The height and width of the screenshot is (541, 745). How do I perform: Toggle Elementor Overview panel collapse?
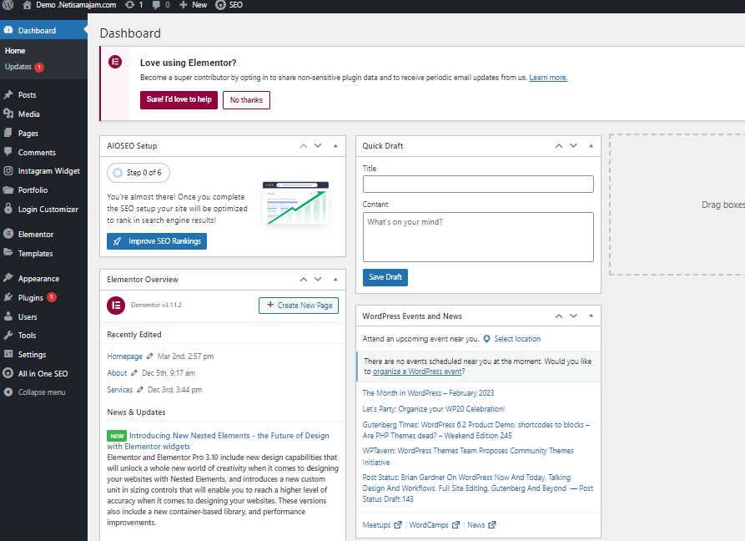point(335,280)
